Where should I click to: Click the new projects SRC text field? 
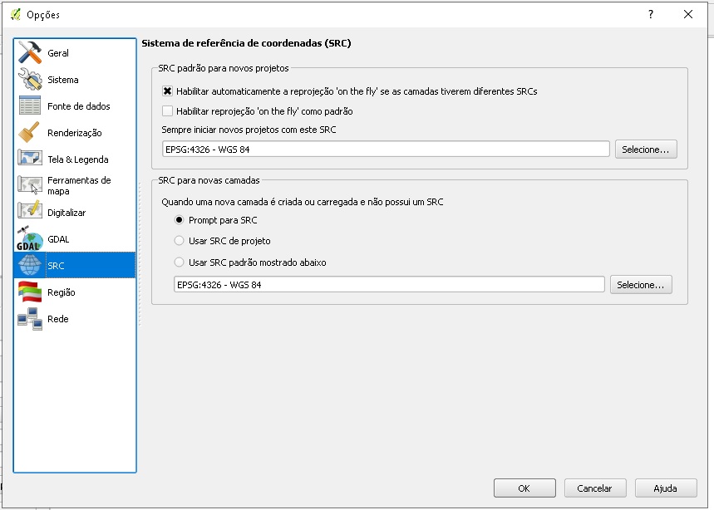387,150
